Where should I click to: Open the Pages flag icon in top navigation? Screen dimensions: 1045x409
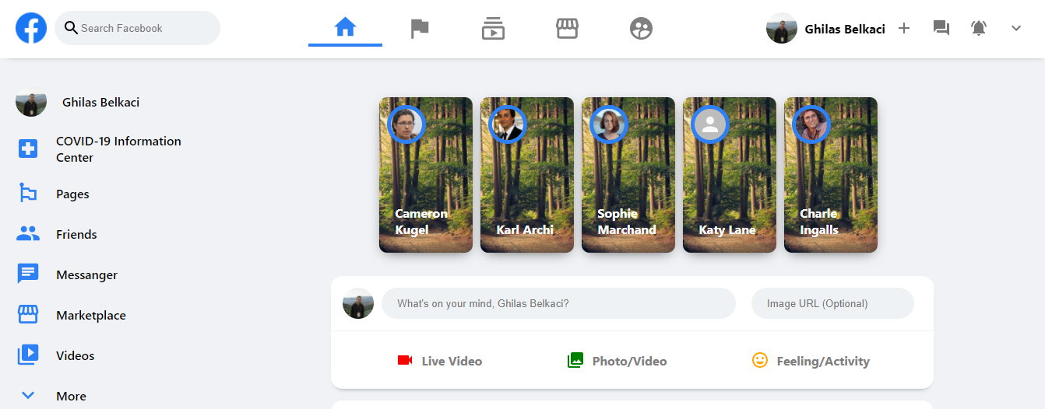420,29
